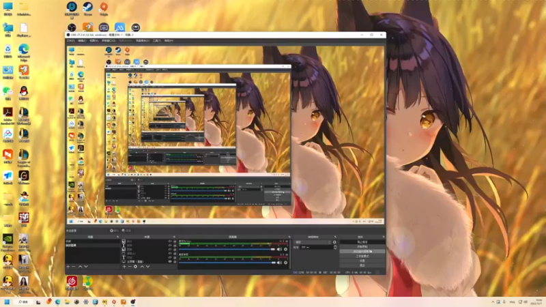Show hidden system tray icons chevron
546x307 pixels.
coord(493,302)
